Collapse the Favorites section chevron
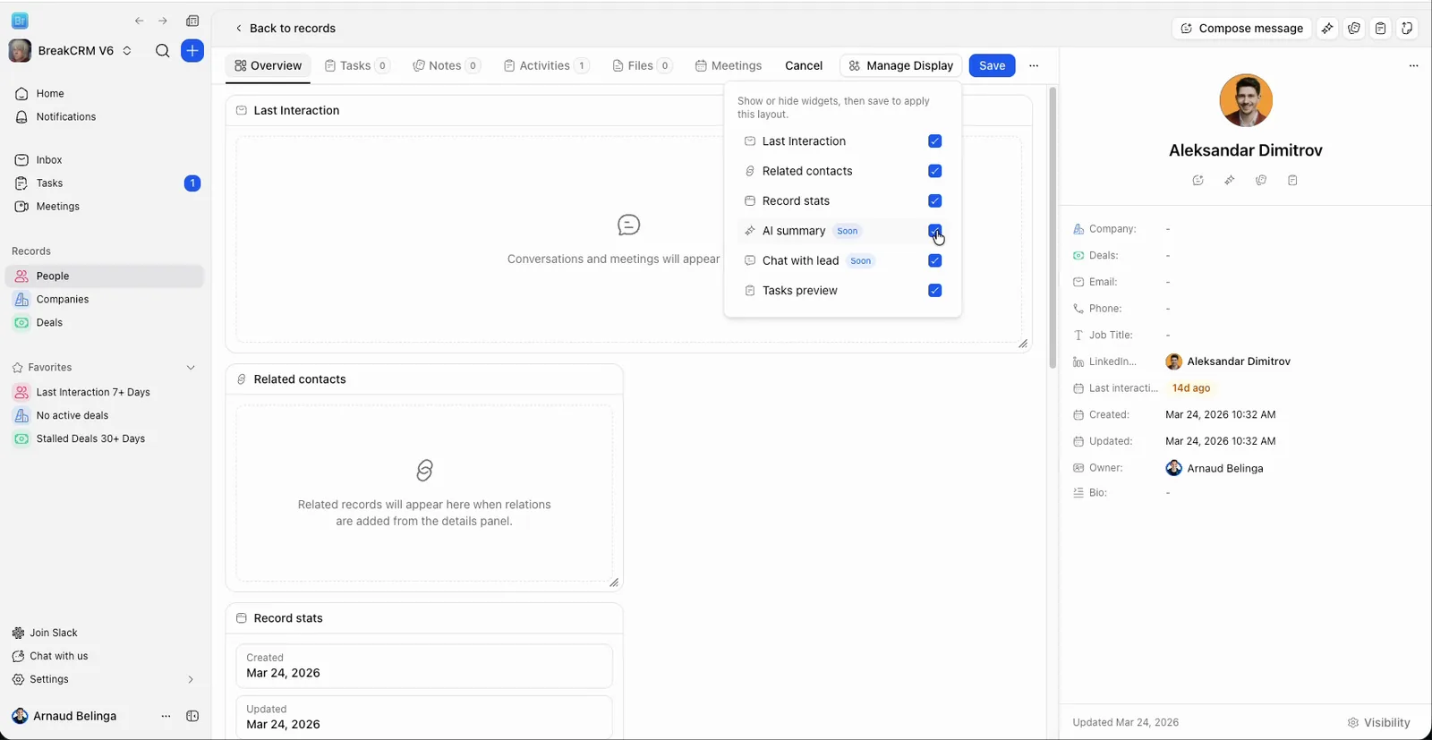1432x740 pixels. click(x=191, y=368)
